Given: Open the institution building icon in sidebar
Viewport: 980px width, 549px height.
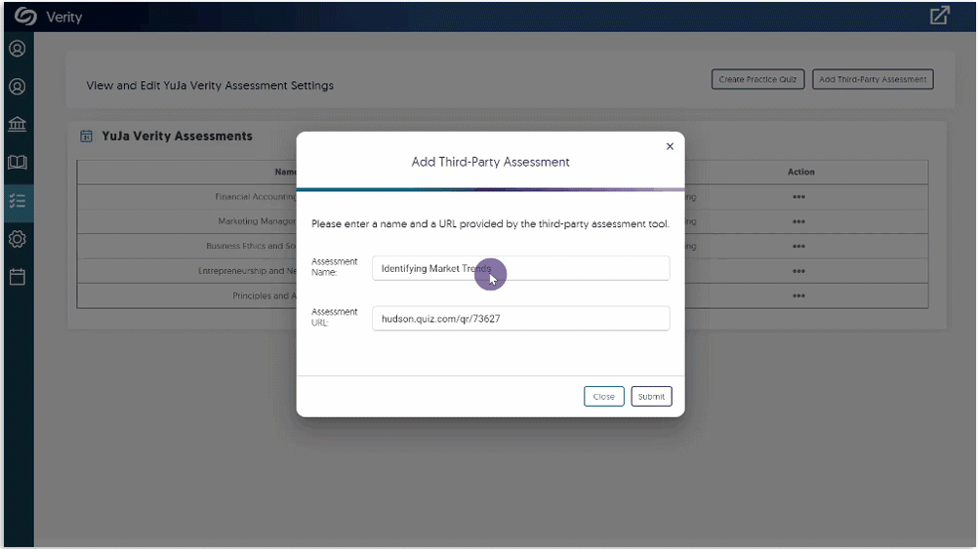Looking at the screenshot, I should coord(17,125).
